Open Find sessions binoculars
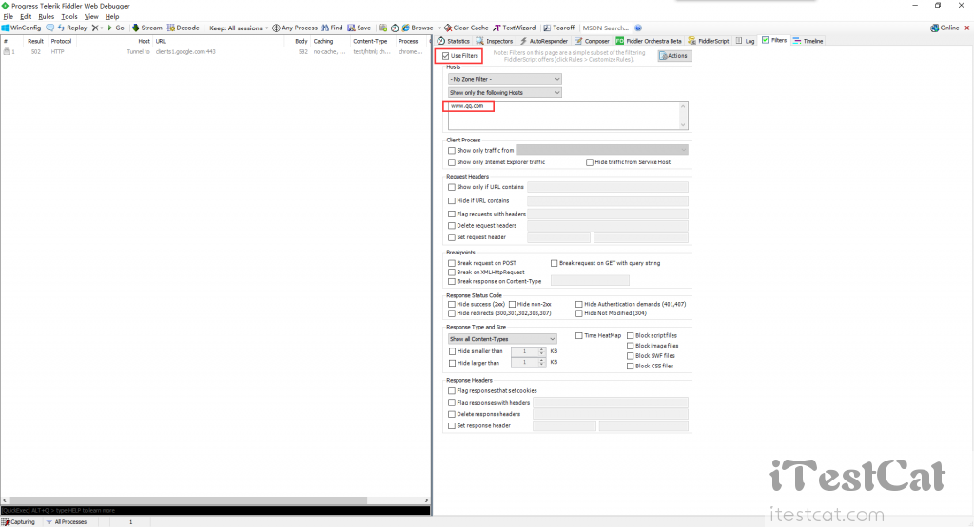Screen dimensions: 974x527 click(x=332, y=28)
